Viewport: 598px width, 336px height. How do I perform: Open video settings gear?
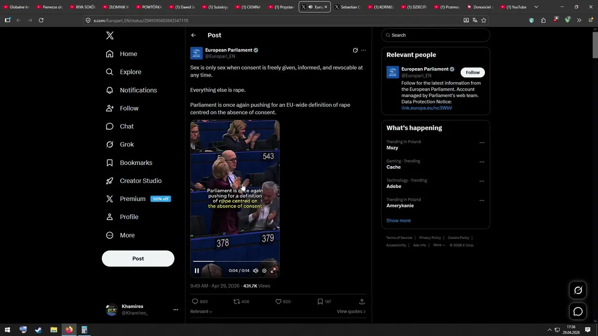pos(264,271)
